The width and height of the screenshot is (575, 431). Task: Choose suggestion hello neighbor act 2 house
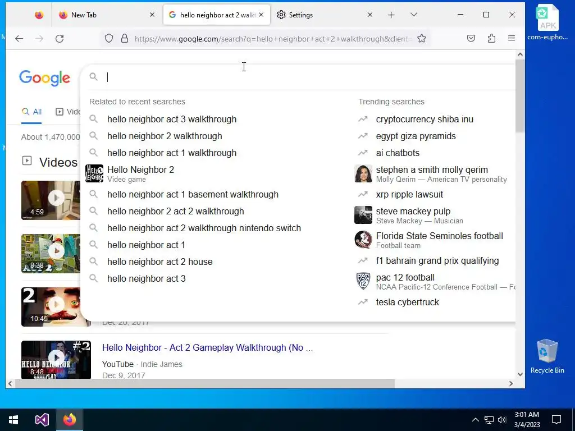coord(160,262)
